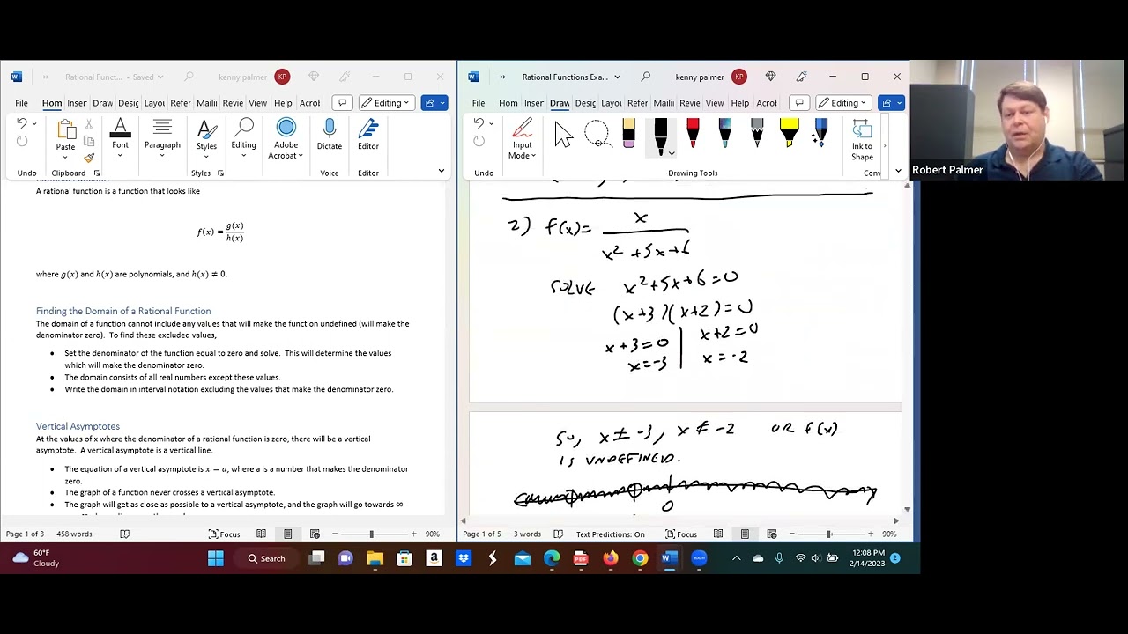This screenshot has height=634, width=1128.
Task: Switch to Web Layout view in left window
Action: click(x=315, y=534)
